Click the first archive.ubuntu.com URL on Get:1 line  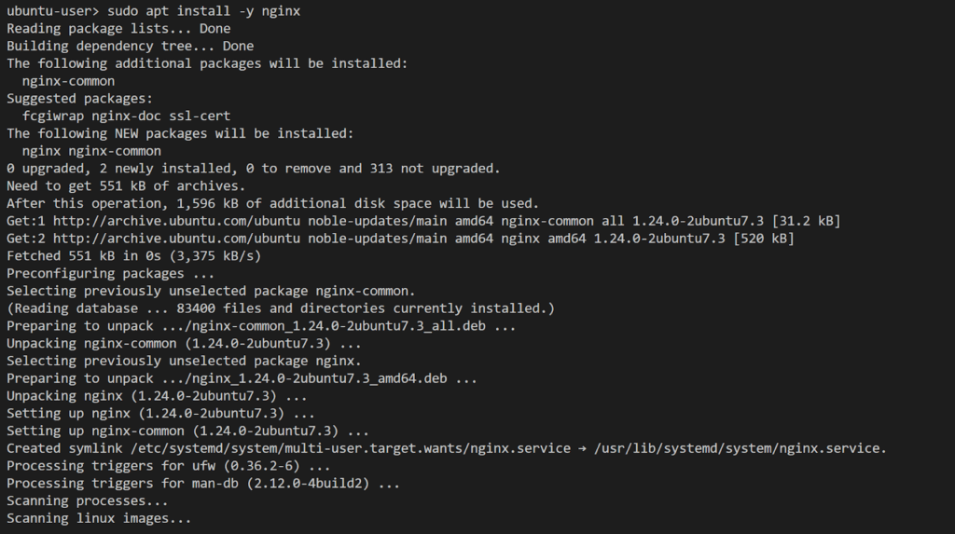[x=176, y=221]
